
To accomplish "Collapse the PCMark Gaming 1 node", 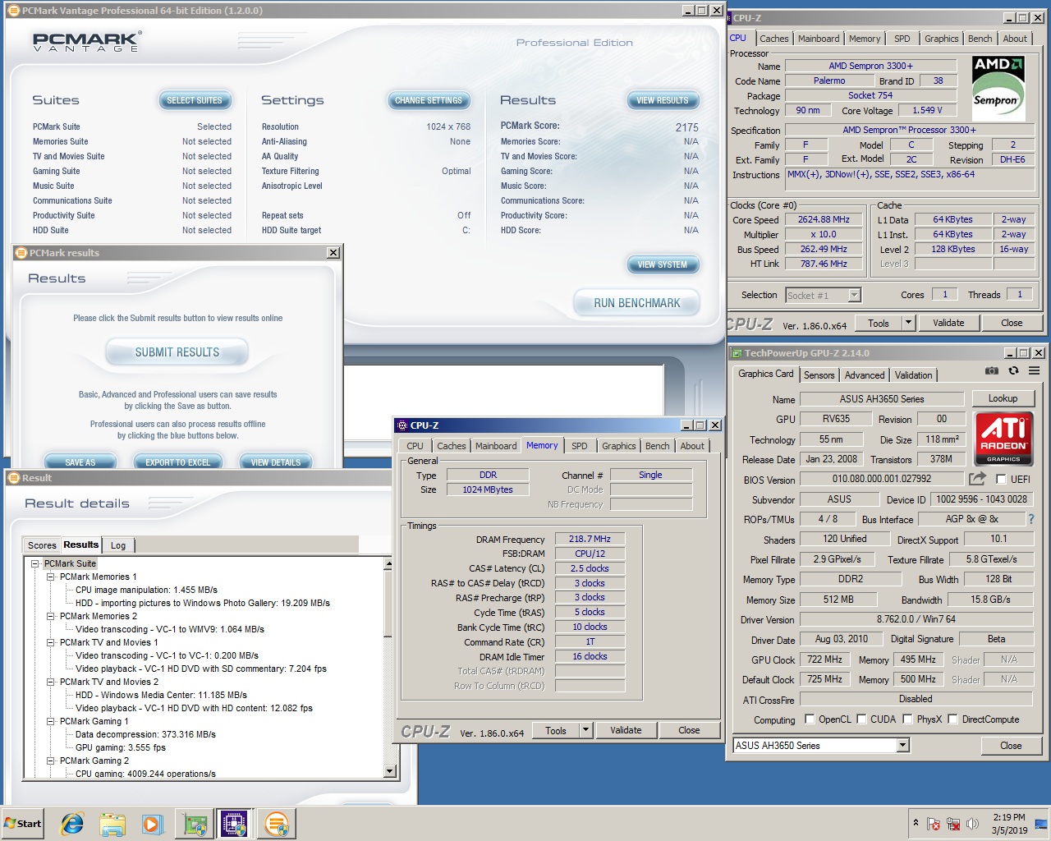I will tap(51, 721).
